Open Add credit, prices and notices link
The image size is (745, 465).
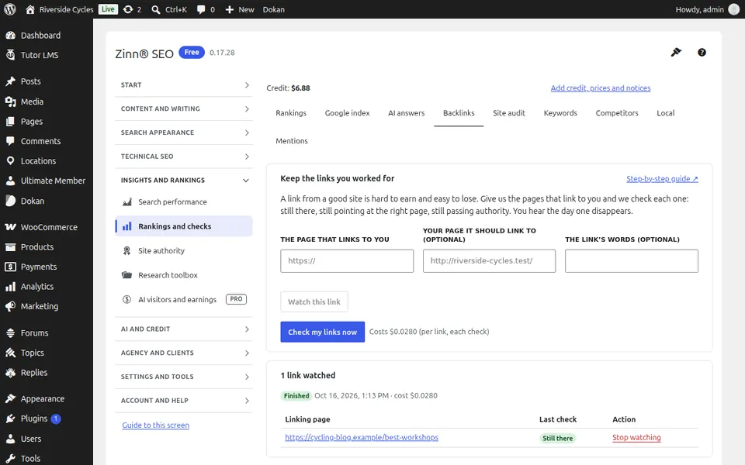(x=600, y=88)
